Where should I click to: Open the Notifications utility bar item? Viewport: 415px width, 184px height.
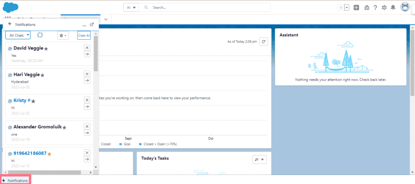(15, 180)
